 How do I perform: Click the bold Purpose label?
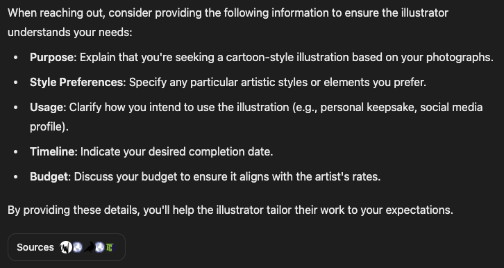click(52, 57)
